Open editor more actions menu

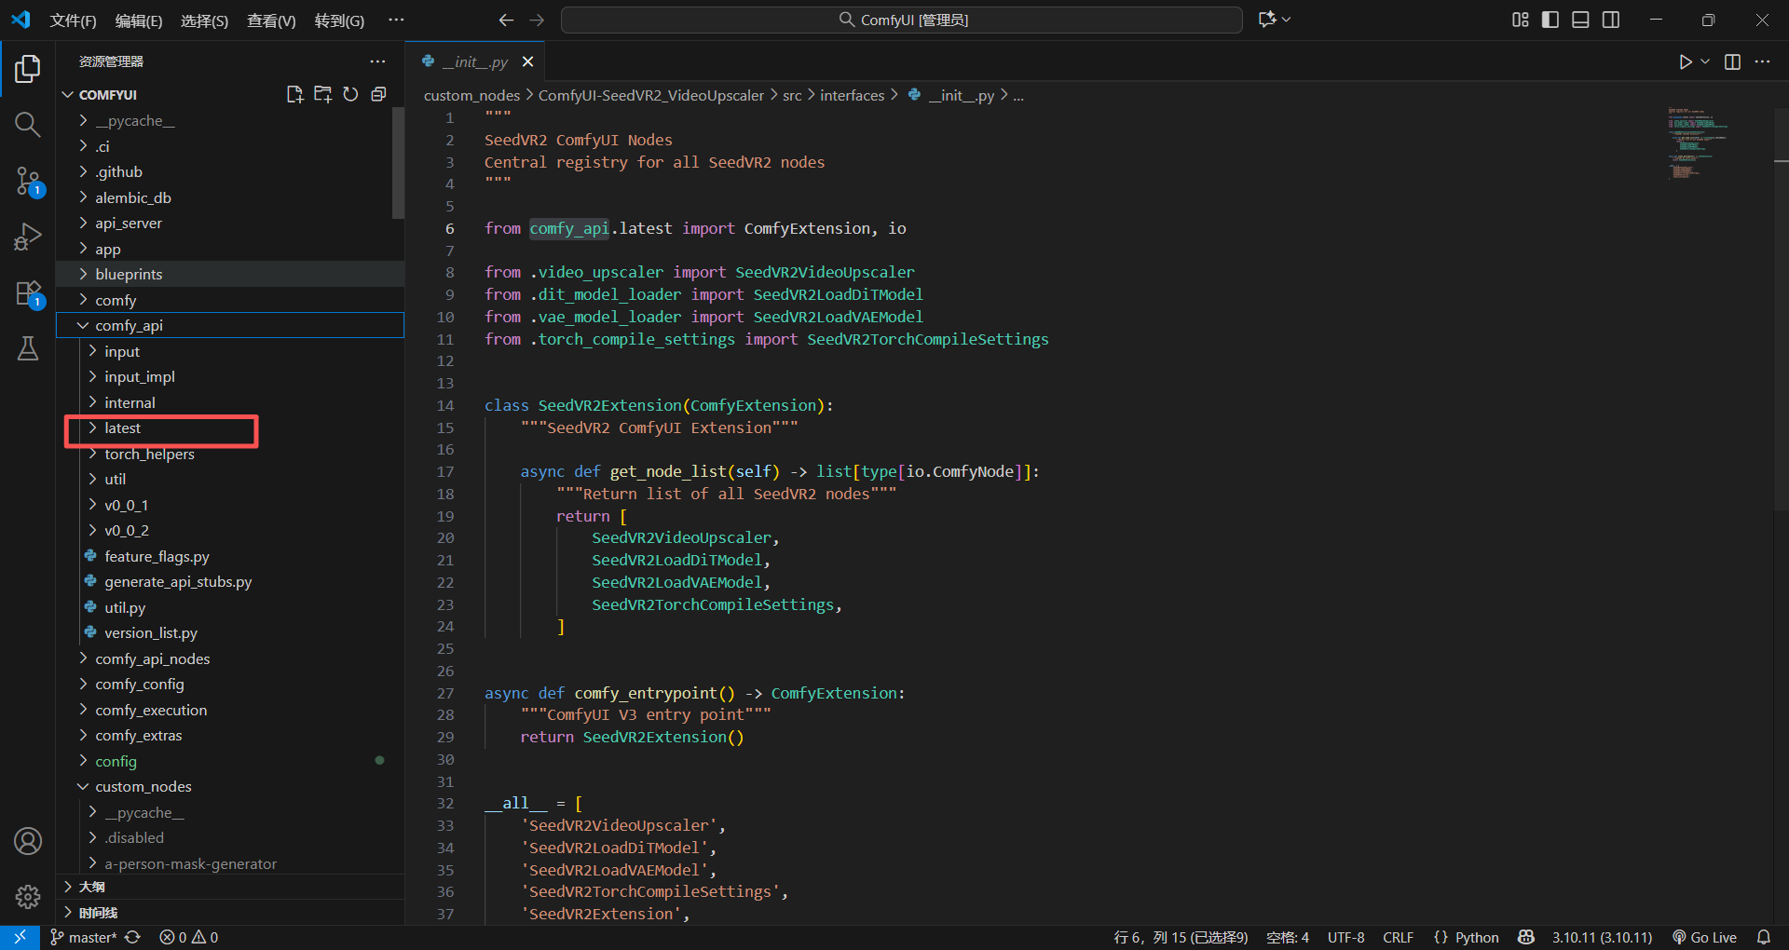pyautogui.click(x=1762, y=61)
